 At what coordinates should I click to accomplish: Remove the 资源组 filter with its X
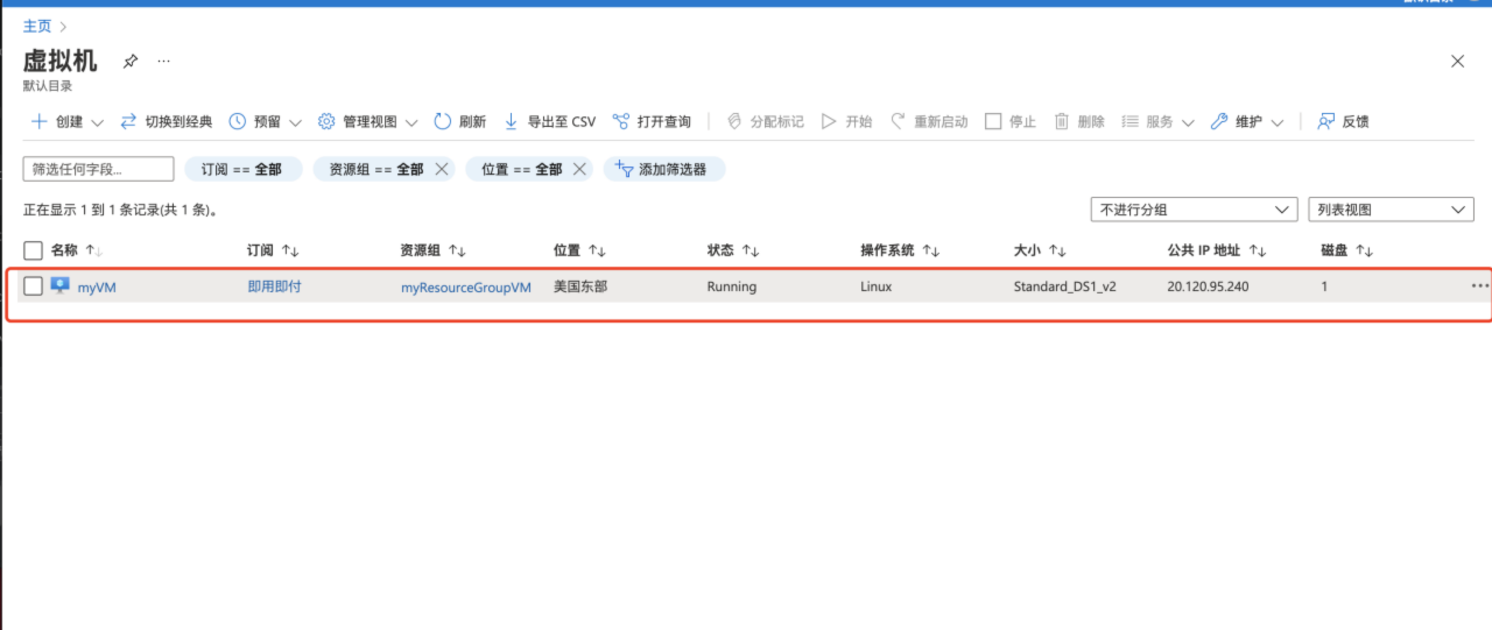coord(442,169)
